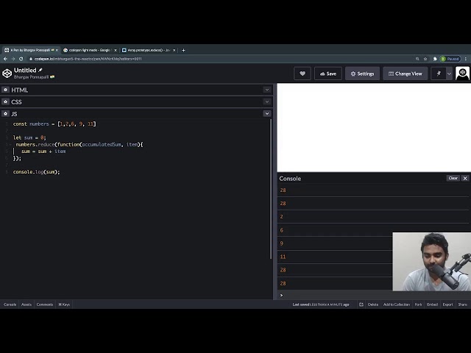471x353 pixels.
Task: Close the console panel with X
Action: 465,178
